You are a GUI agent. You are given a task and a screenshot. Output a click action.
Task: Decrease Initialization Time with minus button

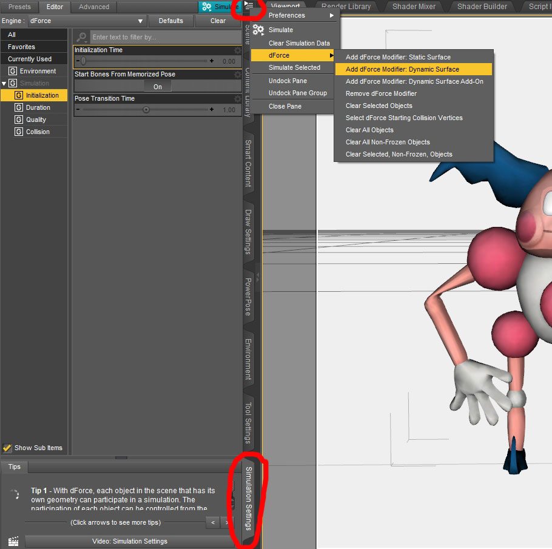[78, 61]
